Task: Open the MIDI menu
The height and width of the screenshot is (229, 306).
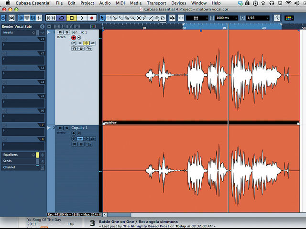Action: coord(120,3)
